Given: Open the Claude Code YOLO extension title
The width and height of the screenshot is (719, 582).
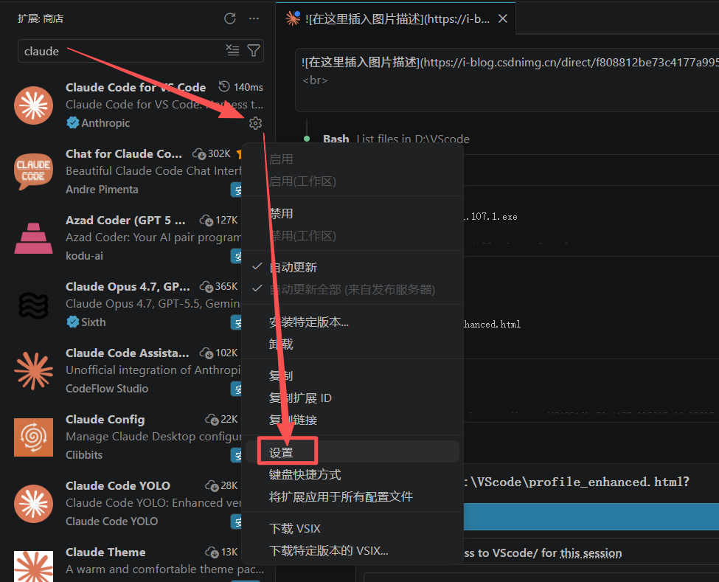Looking at the screenshot, I should point(118,485).
